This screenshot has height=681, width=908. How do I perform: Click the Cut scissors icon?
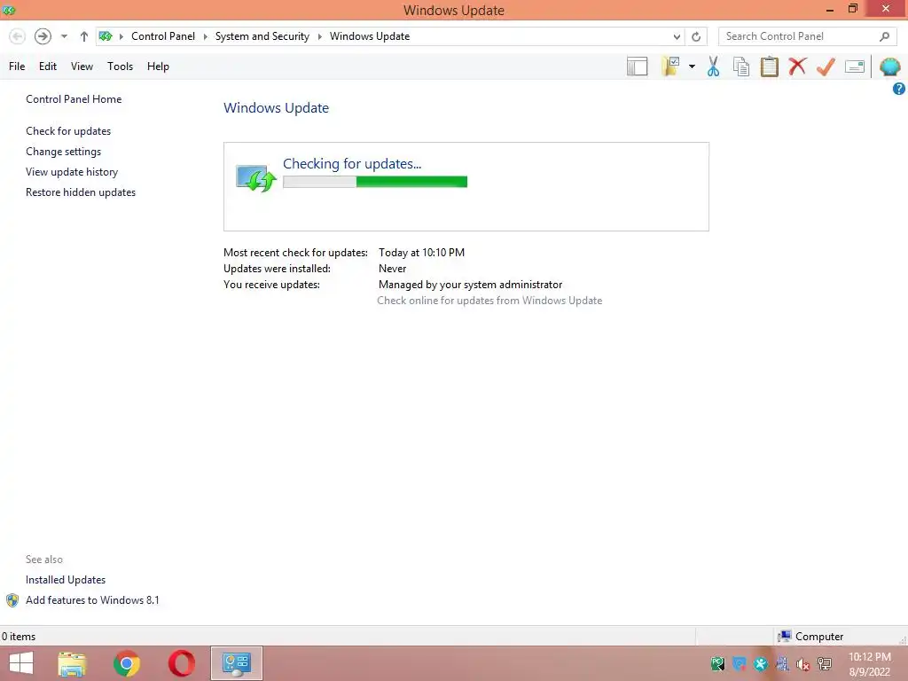point(714,67)
